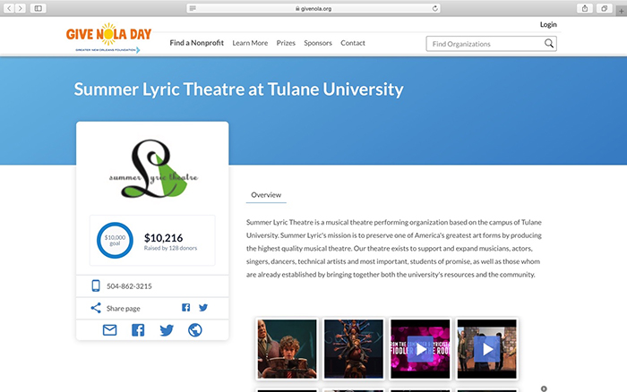The image size is (627, 392).
Task: Go forward with the Safari forward arrow
Action: [21, 8]
